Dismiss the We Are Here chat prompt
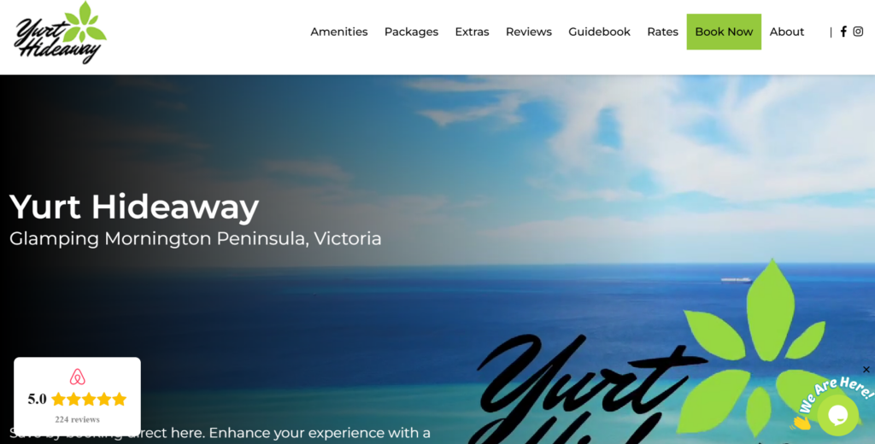The height and width of the screenshot is (444, 875). pos(866,369)
